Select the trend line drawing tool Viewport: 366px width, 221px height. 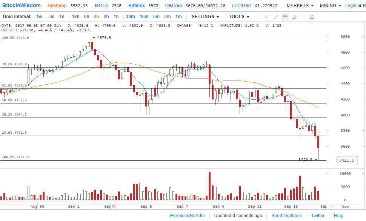pos(275,17)
